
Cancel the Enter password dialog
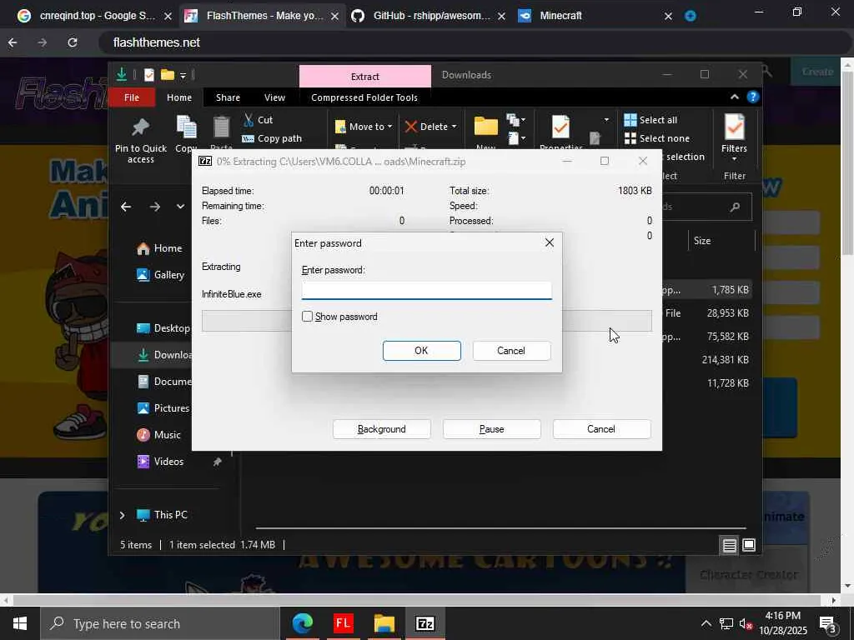point(511,351)
